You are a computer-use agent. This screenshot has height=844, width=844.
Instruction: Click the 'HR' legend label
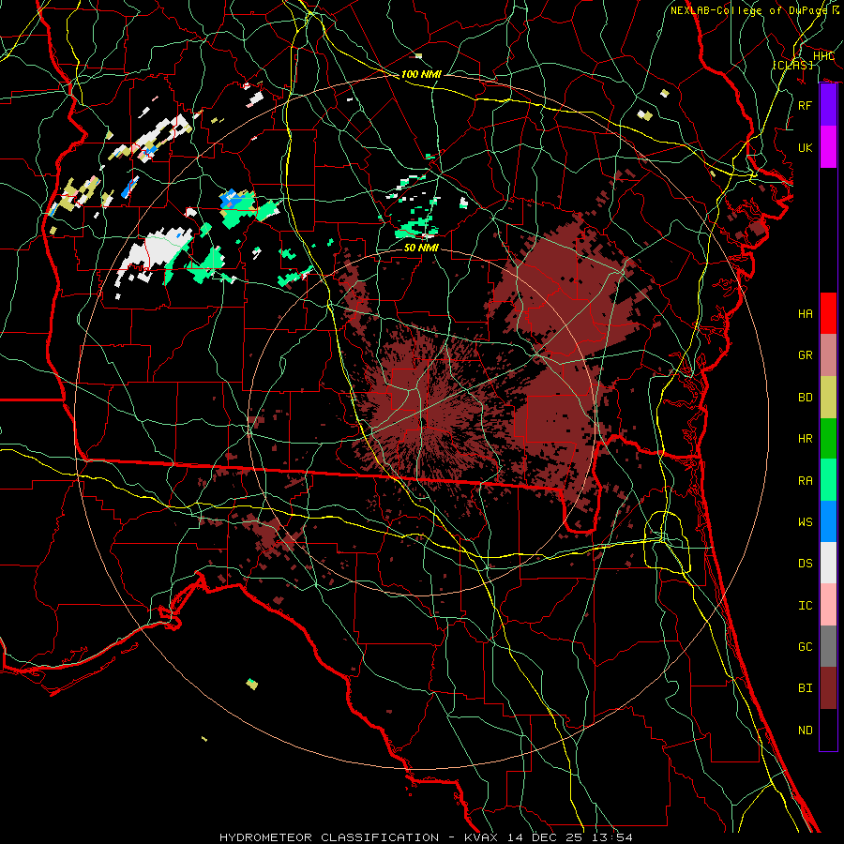pos(805,439)
